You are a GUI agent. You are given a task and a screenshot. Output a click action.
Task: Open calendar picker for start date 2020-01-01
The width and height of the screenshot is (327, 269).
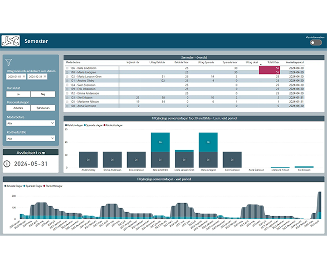[24, 76]
